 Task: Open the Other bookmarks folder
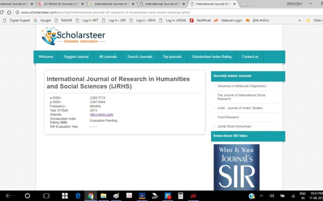314,20
